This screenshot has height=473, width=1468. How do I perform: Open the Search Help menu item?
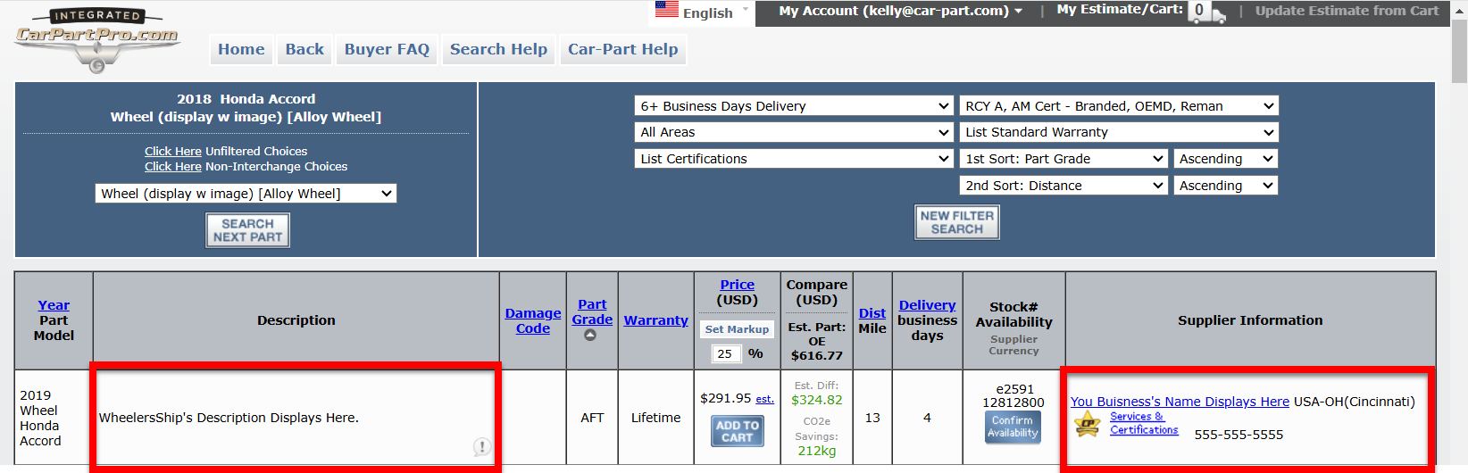(x=498, y=49)
